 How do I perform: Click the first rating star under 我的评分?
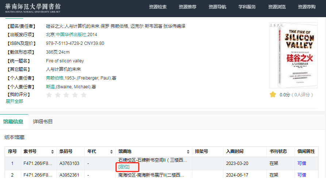pyautogui.click(x=49, y=95)
